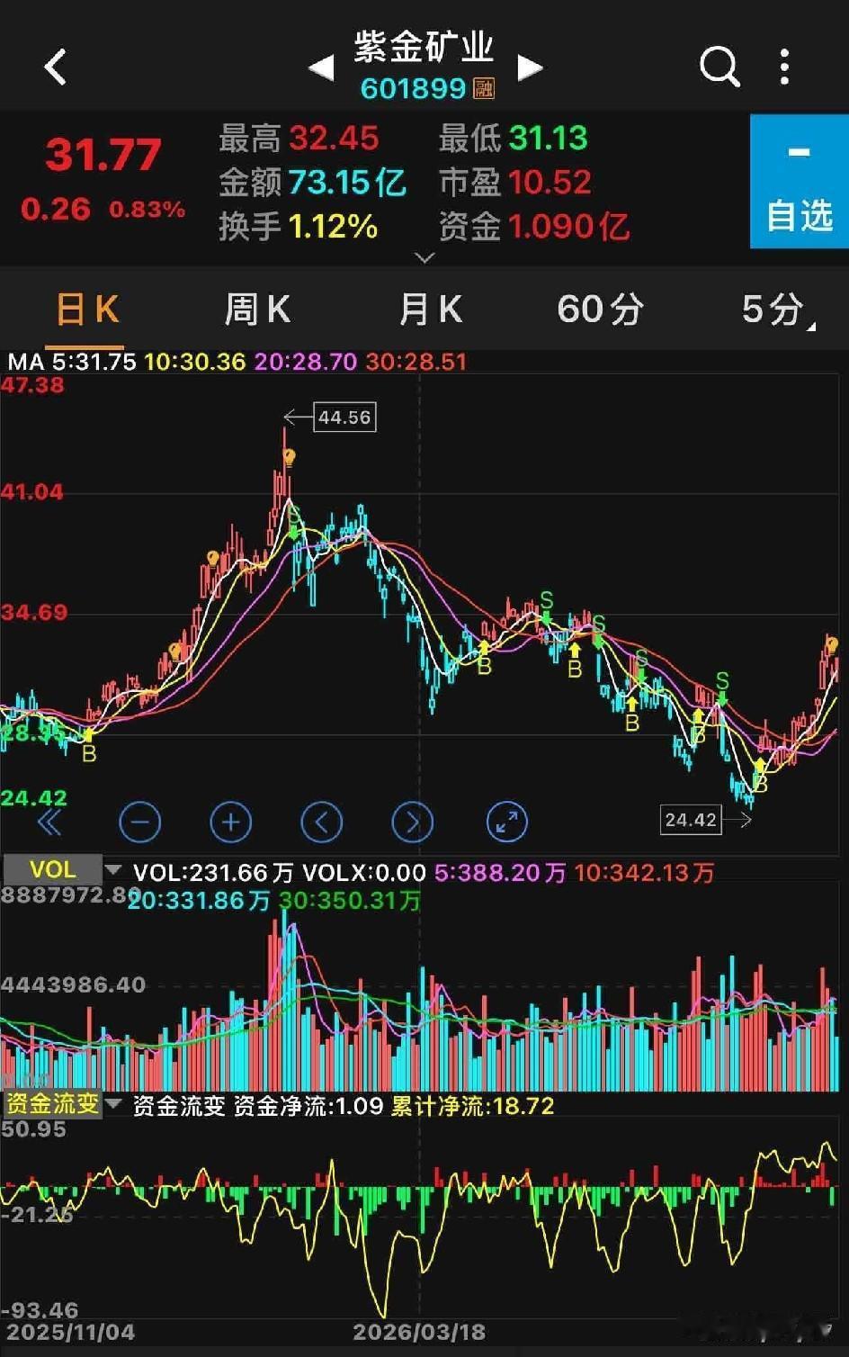849x1357 pixels.
Task: Shift chart right with circled right arrow
Action: [x=413, y=822]
